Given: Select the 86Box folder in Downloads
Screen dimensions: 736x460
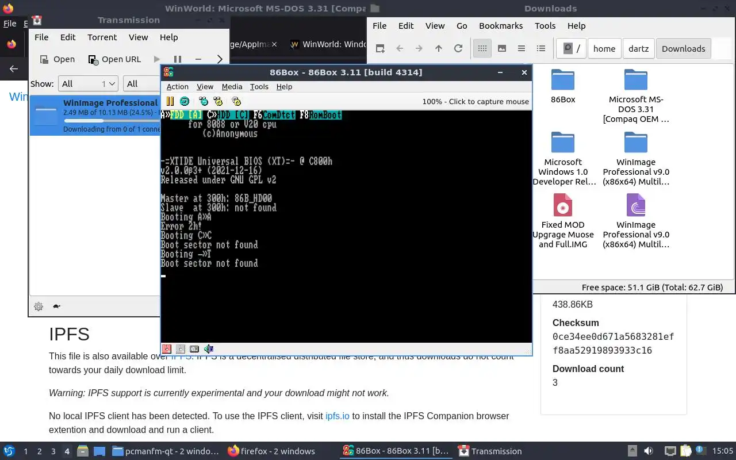Looking at the screenshot, I should [563, 86].
